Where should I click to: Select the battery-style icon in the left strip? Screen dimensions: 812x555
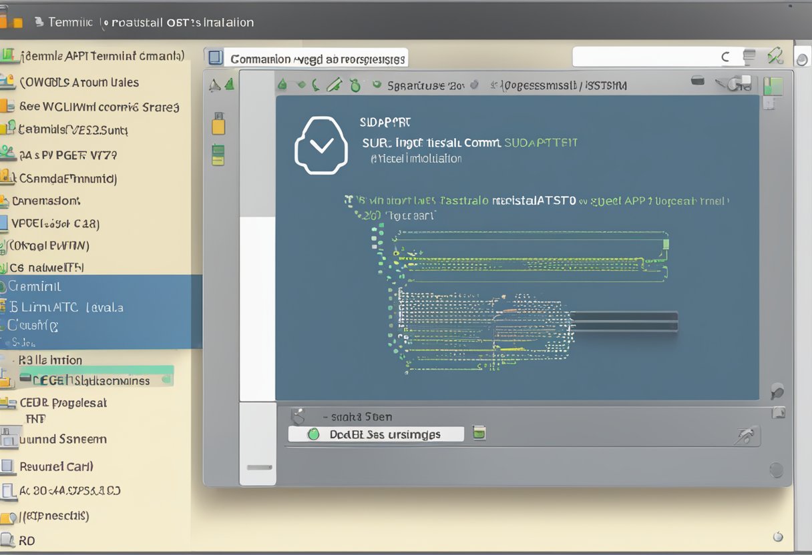point(218,154)
